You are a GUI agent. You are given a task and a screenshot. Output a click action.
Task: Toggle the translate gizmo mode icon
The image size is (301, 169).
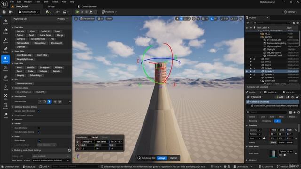pyautogui.click(x=181, y=19)
